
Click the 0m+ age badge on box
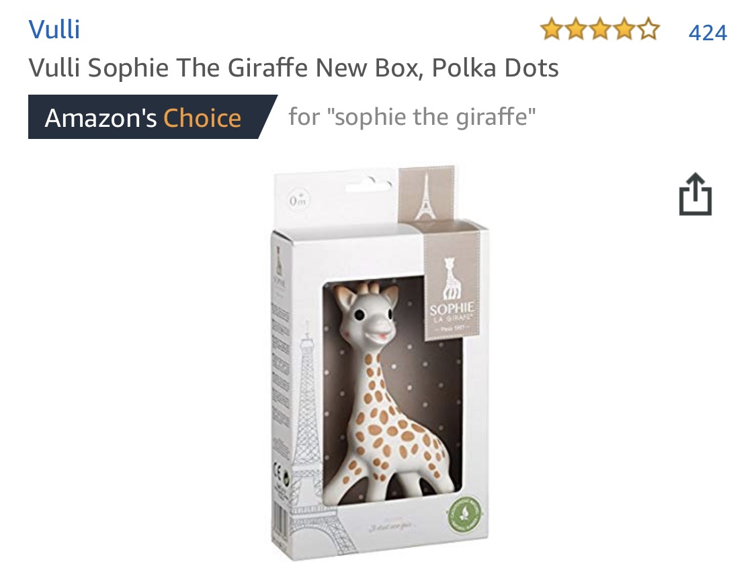pyautogui.click(x=298, y=201)
